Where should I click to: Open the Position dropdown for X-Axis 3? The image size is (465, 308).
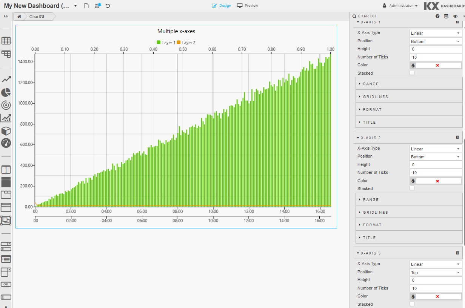436,273
